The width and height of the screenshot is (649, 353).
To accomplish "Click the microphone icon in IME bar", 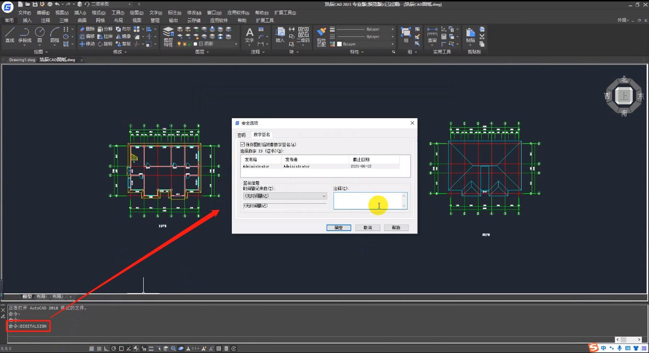I will point(619,348).
